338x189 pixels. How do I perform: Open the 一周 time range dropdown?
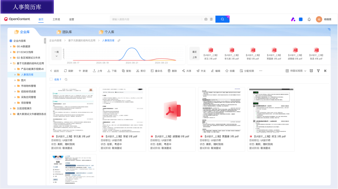click(x=56, y=54)
